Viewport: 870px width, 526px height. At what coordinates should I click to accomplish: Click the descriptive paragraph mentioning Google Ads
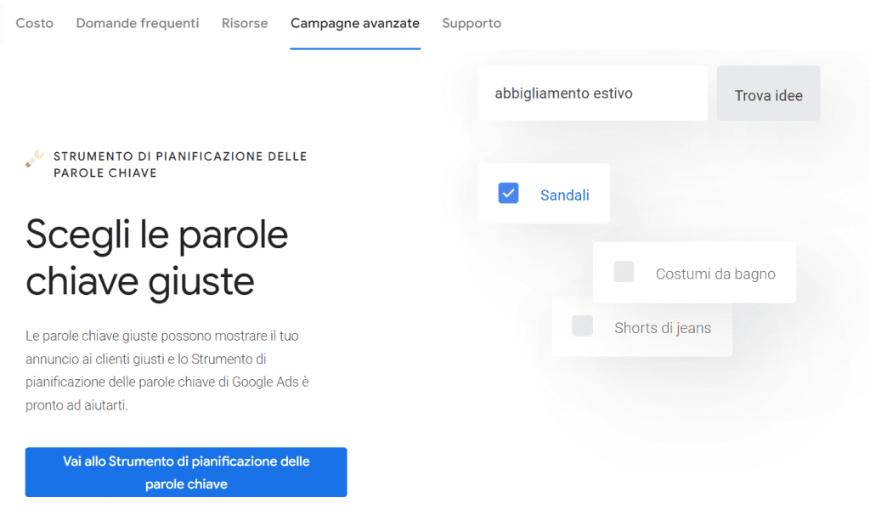[x=167, y=370]
